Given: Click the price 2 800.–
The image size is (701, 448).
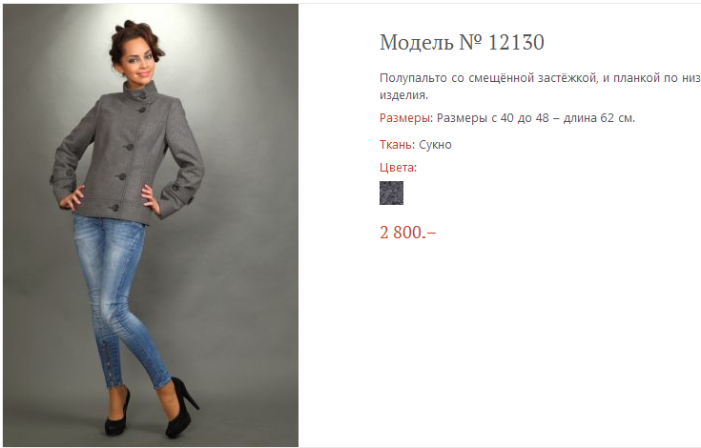Looking at the screenshot, I should coord(408,233).
